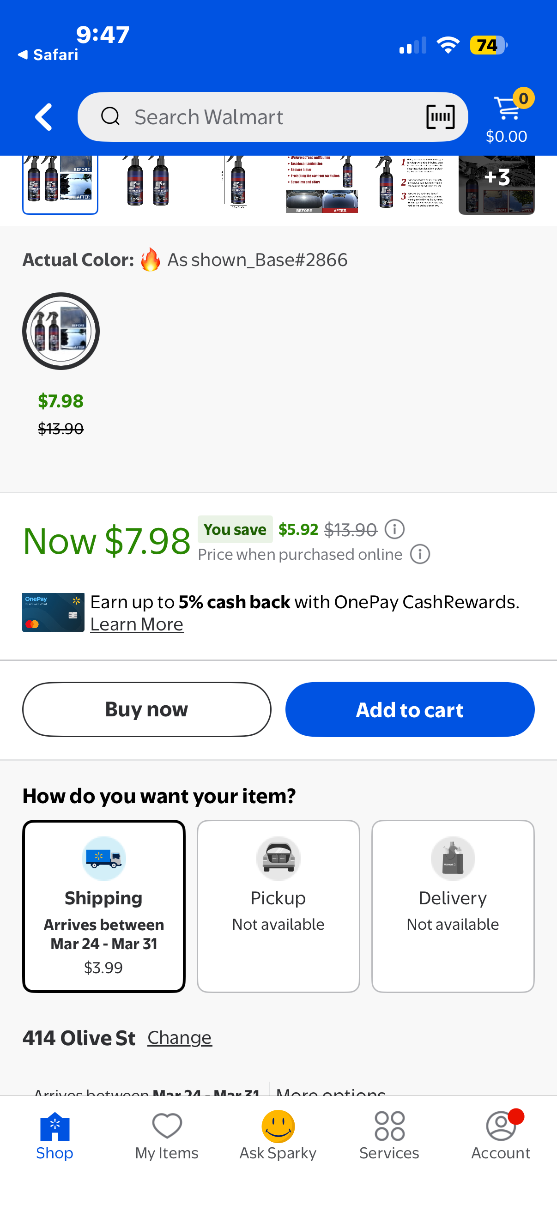Focus the Search Walmart field
Viewport: 557px width, 1211px height.
point(272,117)
